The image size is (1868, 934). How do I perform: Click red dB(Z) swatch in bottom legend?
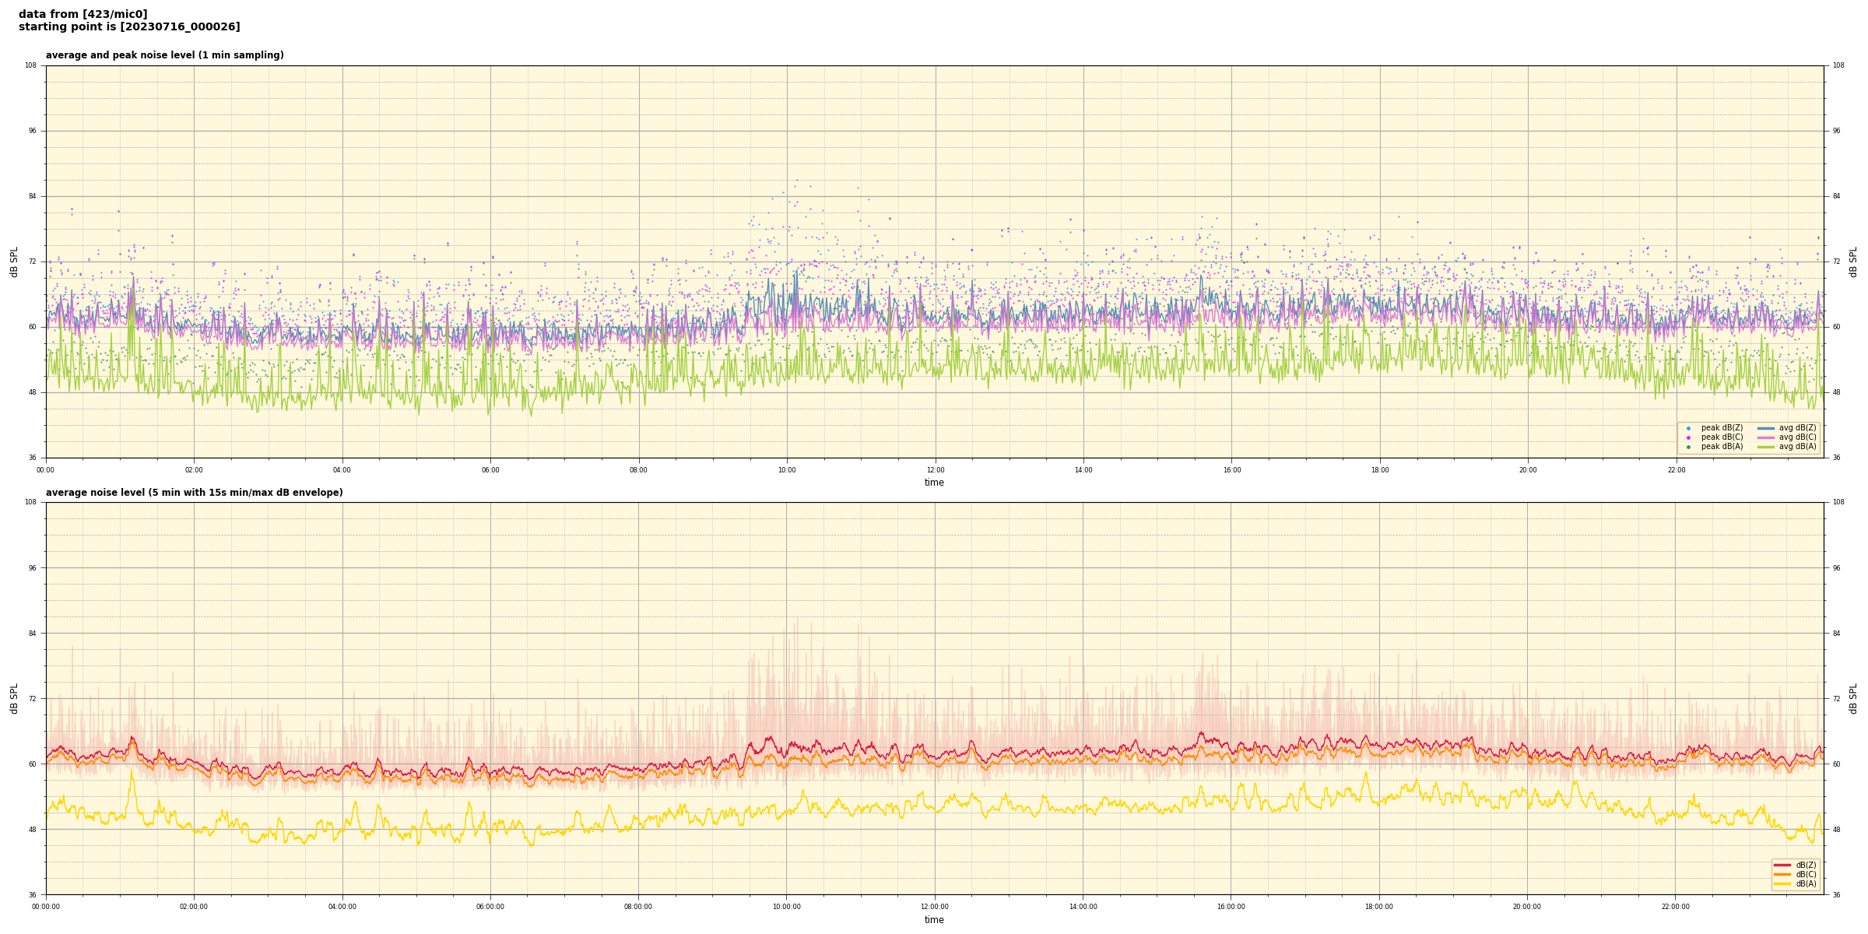tap(1782, 865)
